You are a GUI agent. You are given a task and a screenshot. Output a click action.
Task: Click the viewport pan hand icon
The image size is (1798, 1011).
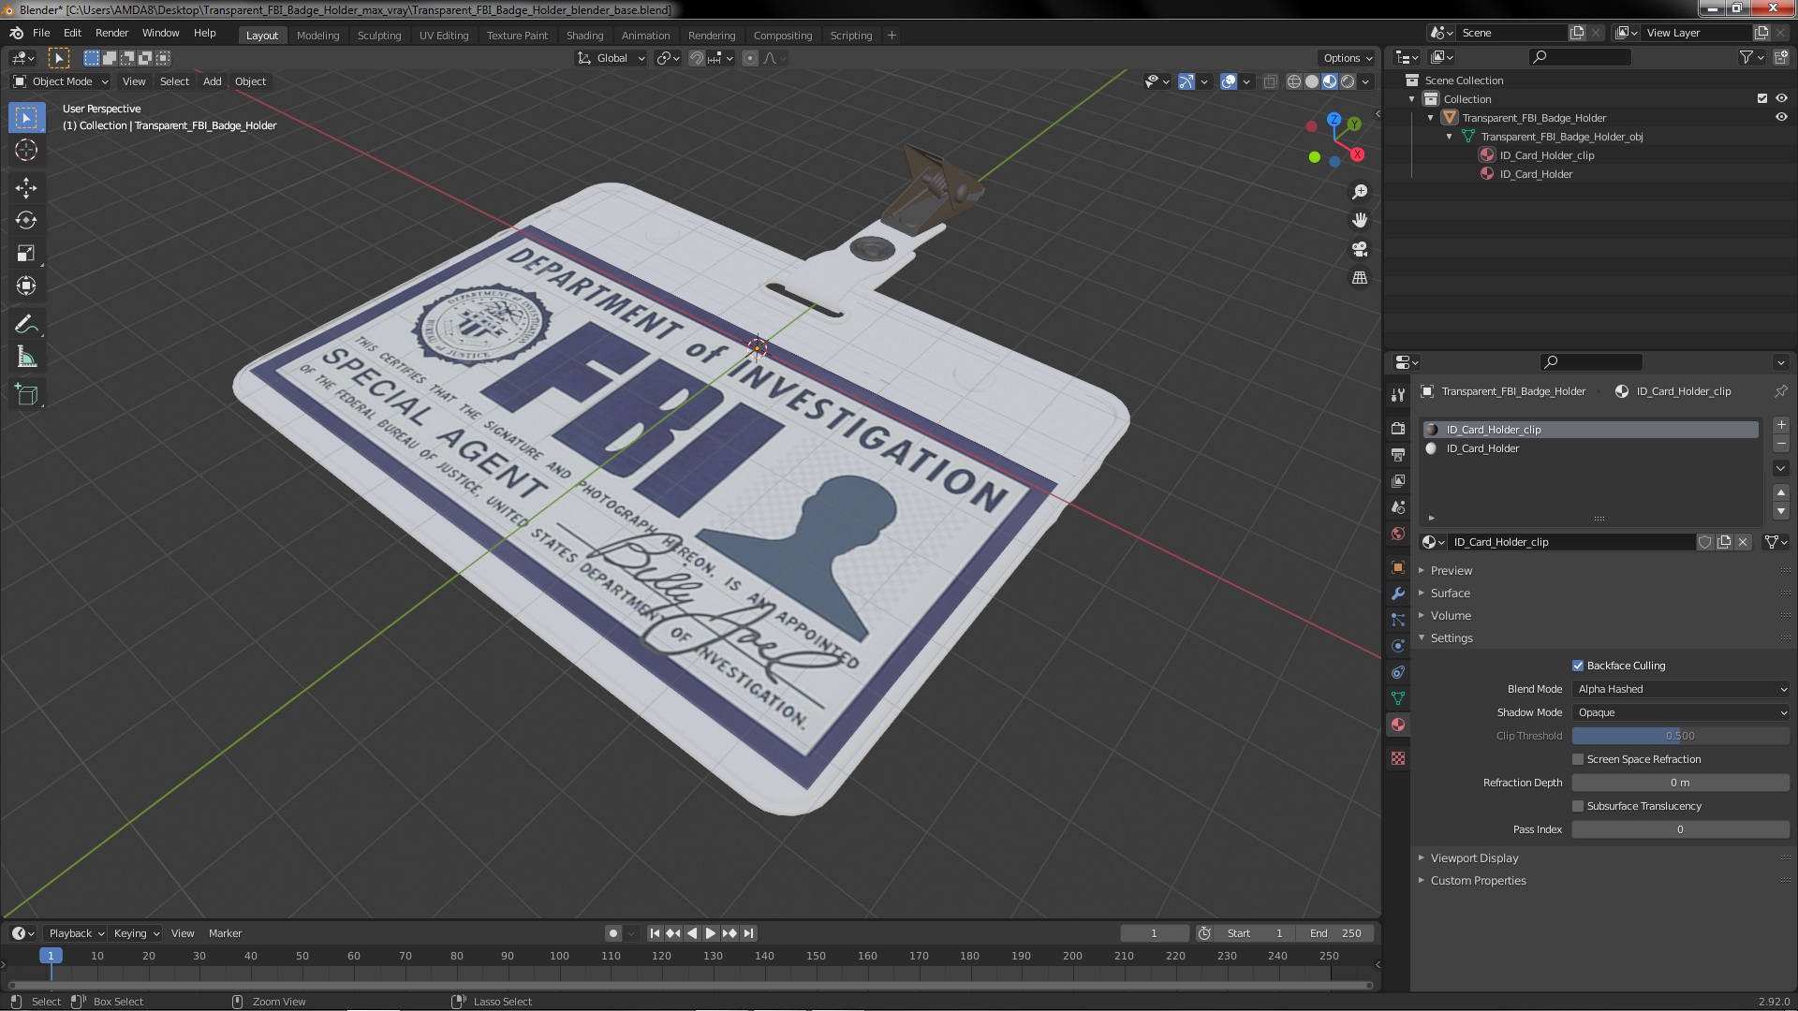(x=1360, y=220)
